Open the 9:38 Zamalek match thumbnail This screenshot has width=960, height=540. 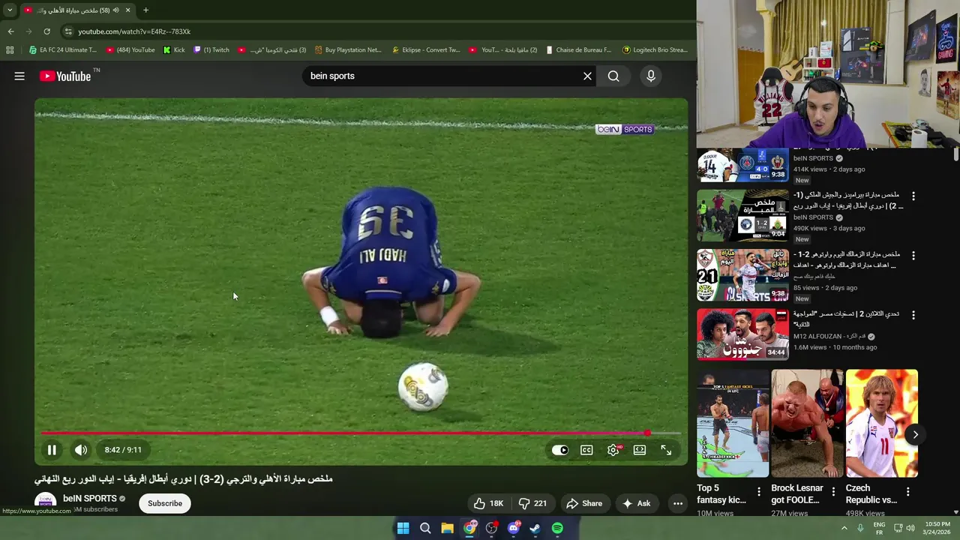pos(742,274)
